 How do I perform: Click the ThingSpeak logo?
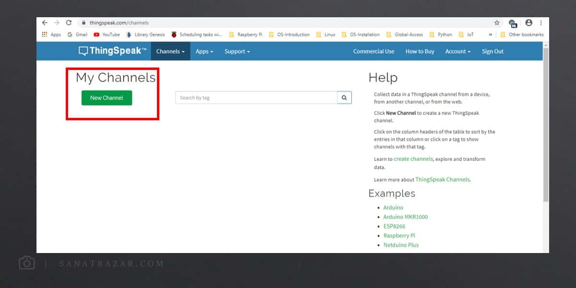pyautogui.click(x=113, y=51)
